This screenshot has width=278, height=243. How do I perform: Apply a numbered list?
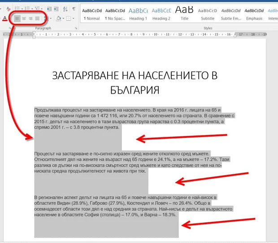pos(27,9)
